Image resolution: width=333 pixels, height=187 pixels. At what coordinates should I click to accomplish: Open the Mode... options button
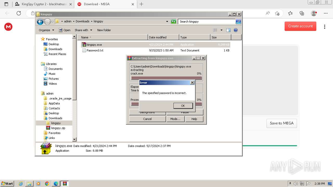[175, 119]
